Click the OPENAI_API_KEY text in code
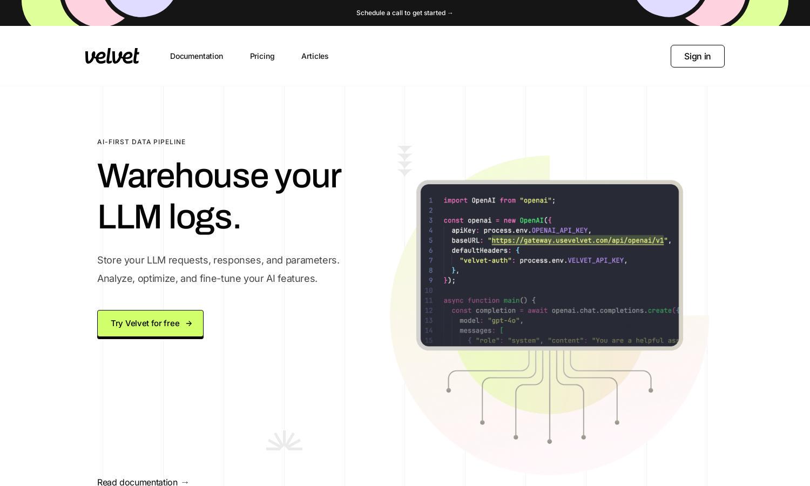 click(559, 231)
